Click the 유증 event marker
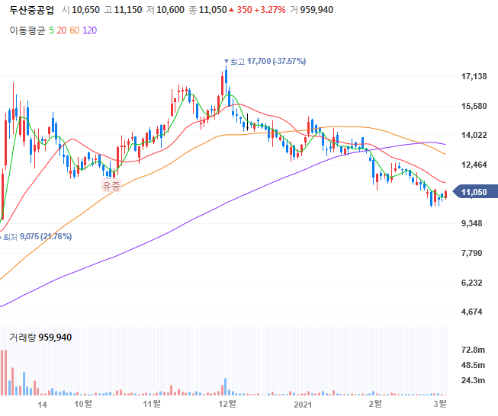 click(111, 185)
